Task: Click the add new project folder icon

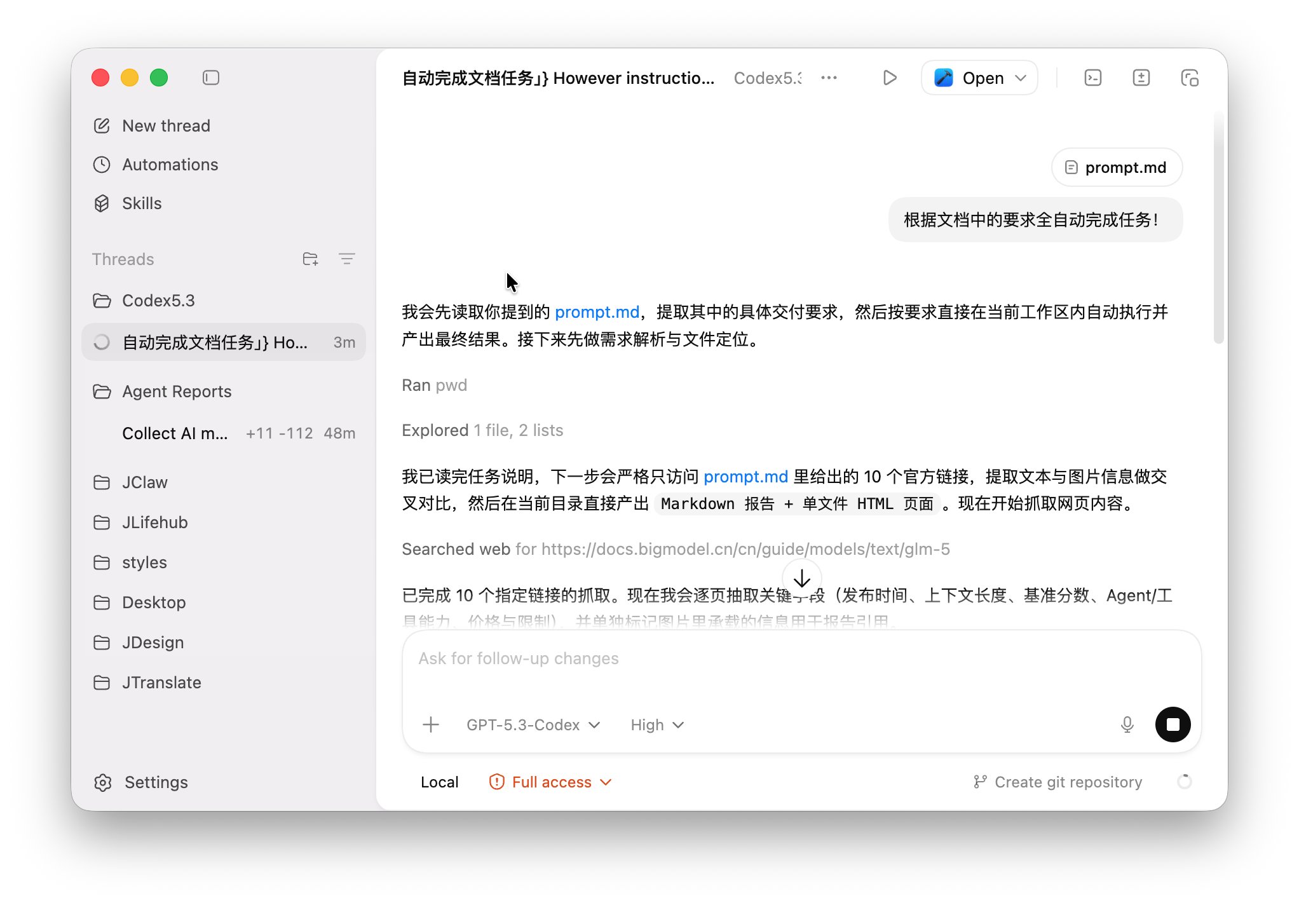Action: tap(310, 259)
